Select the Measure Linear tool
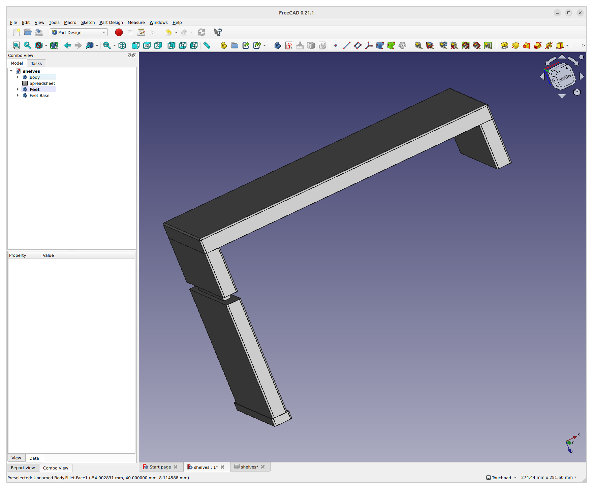The image size is (593, 489). (x=419, y=45)
